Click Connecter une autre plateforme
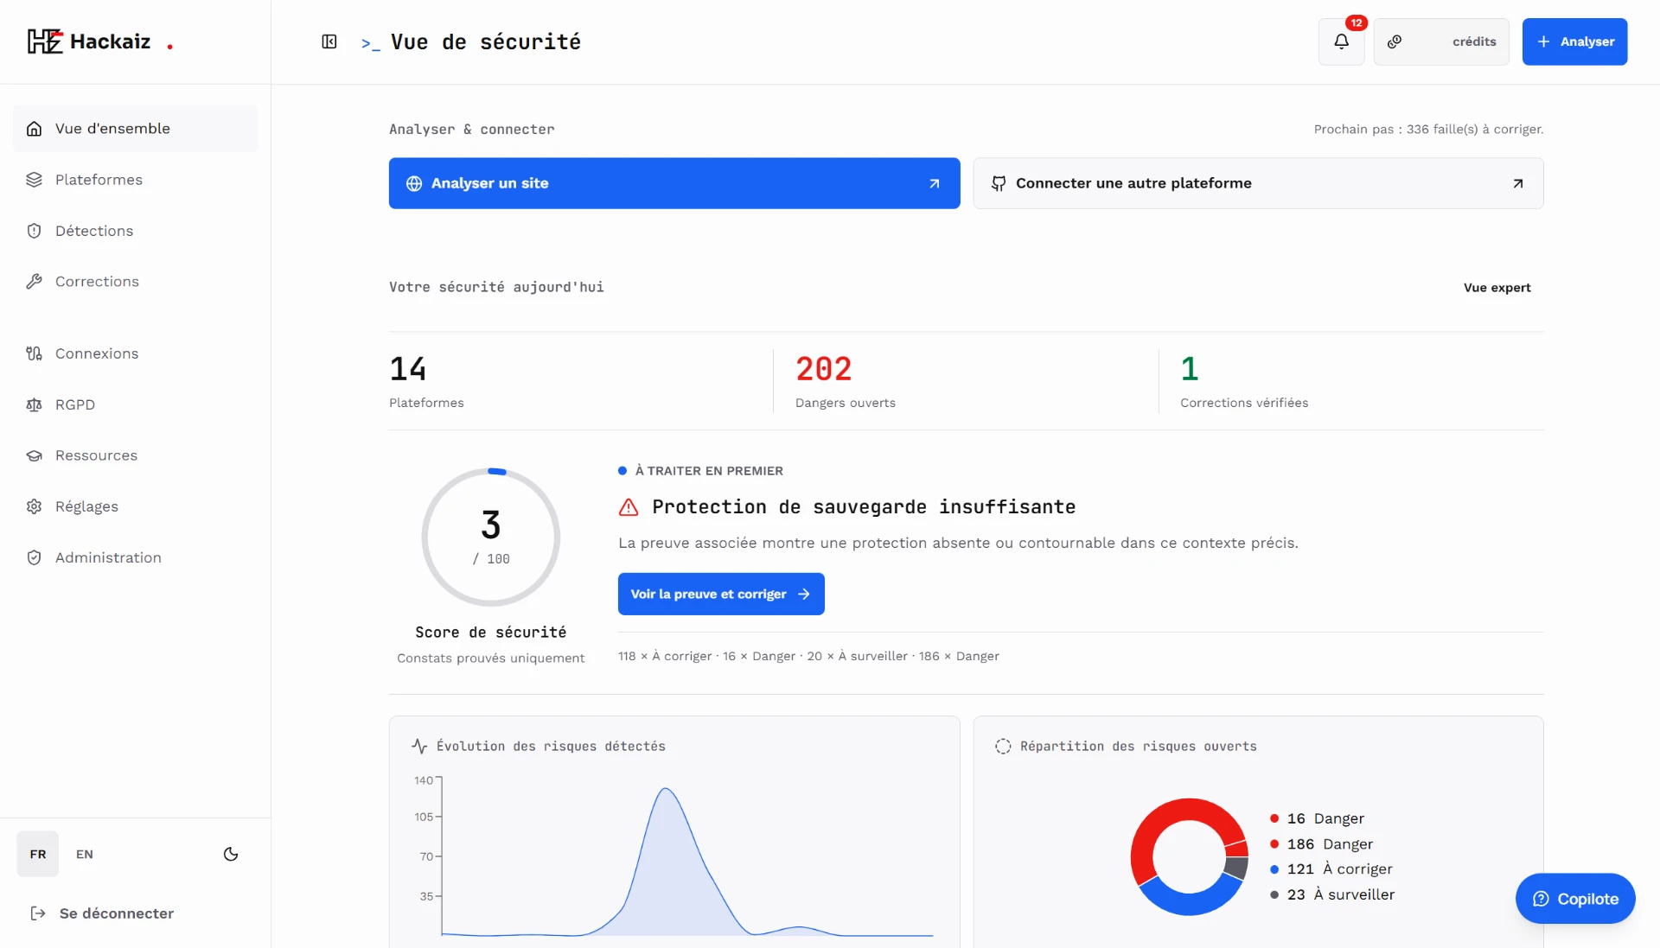Viewport: 1660px width, 948px height. [x=1258, y=183]
